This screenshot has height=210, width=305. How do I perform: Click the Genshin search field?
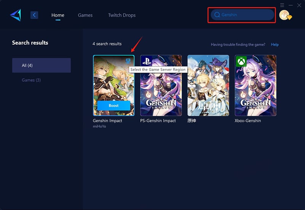pos(242,15)
